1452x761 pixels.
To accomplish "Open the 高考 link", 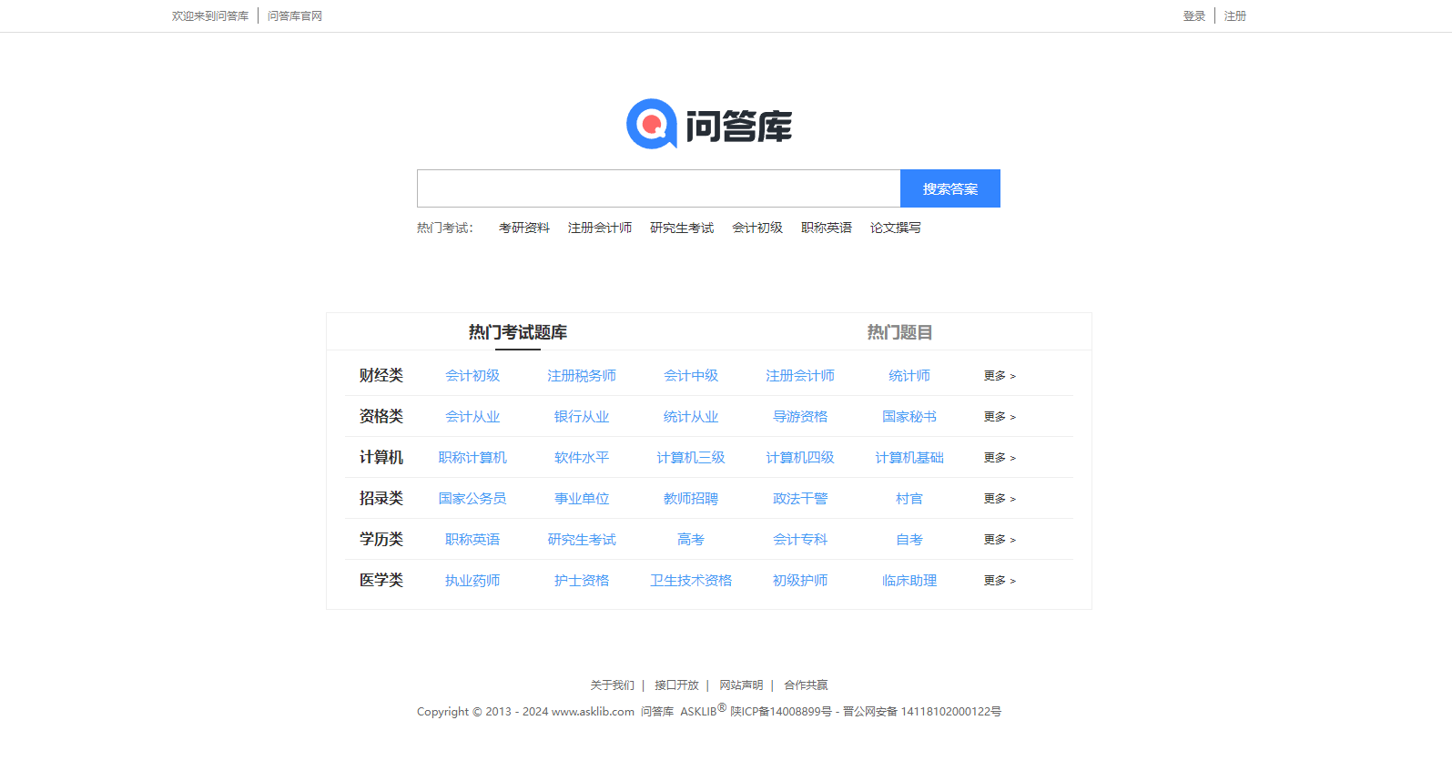I will tap(691, 540).
